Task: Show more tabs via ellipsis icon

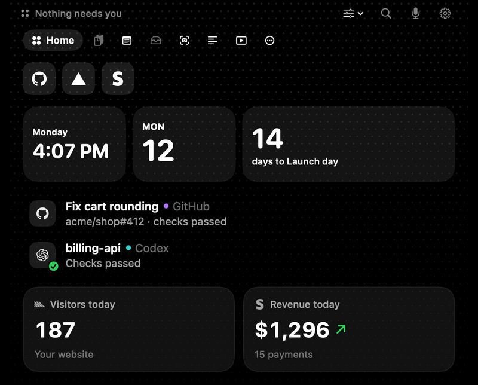Action: pyautogui.click(x=270, y=41)
